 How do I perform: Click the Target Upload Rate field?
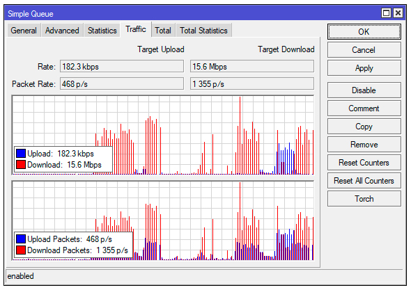122,67
